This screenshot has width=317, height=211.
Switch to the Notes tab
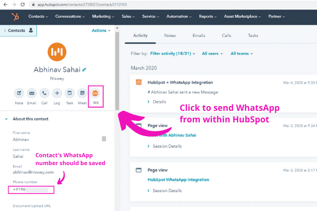coord(170,35)
